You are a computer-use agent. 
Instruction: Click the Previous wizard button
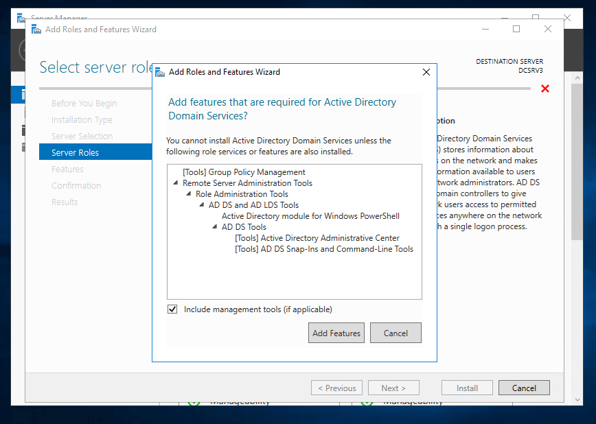coord(336,388)
